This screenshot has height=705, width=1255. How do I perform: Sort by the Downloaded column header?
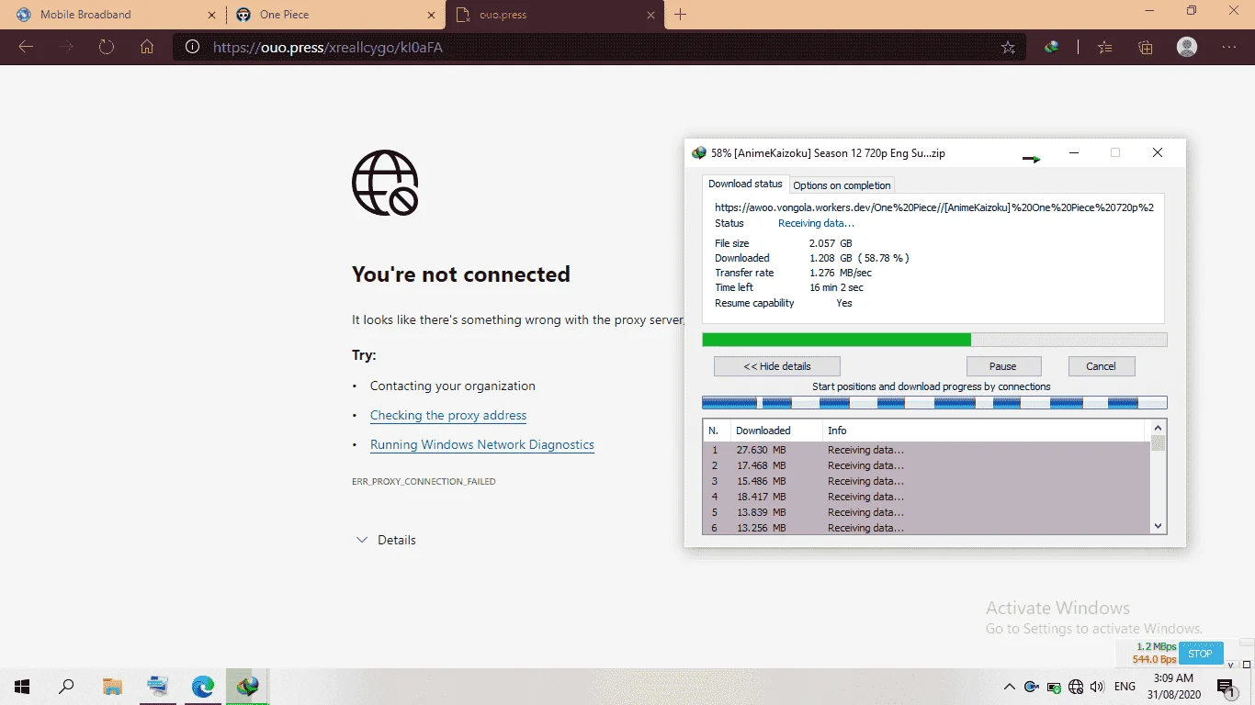(775, 430)
